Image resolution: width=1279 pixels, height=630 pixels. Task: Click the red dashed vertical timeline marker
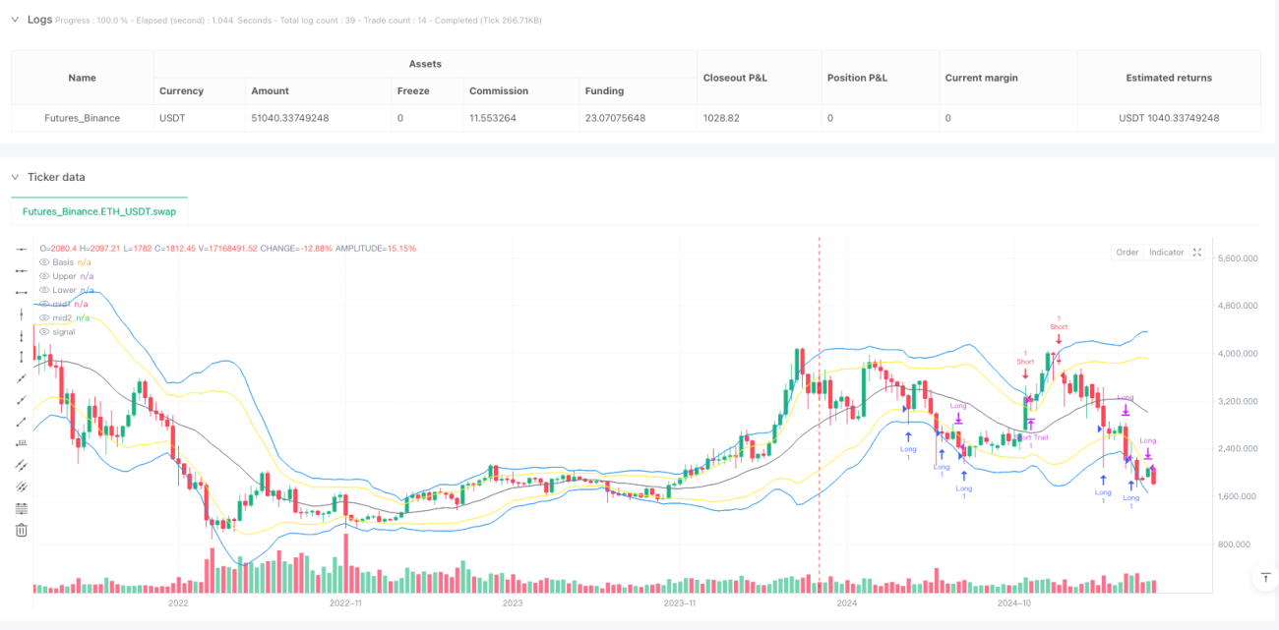pyautogui.click(x=819, y=413)
